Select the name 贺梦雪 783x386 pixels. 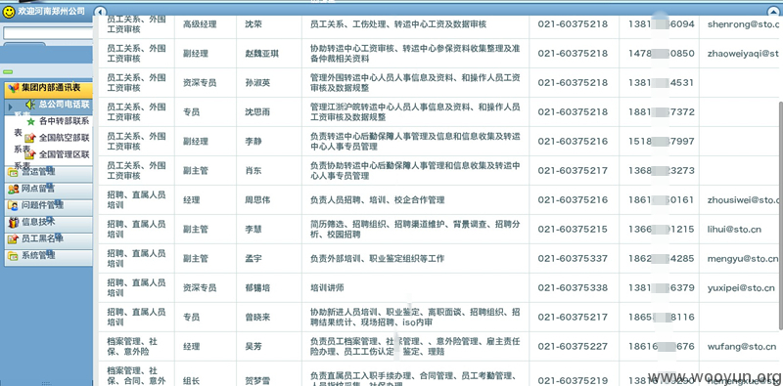point(257,381)
